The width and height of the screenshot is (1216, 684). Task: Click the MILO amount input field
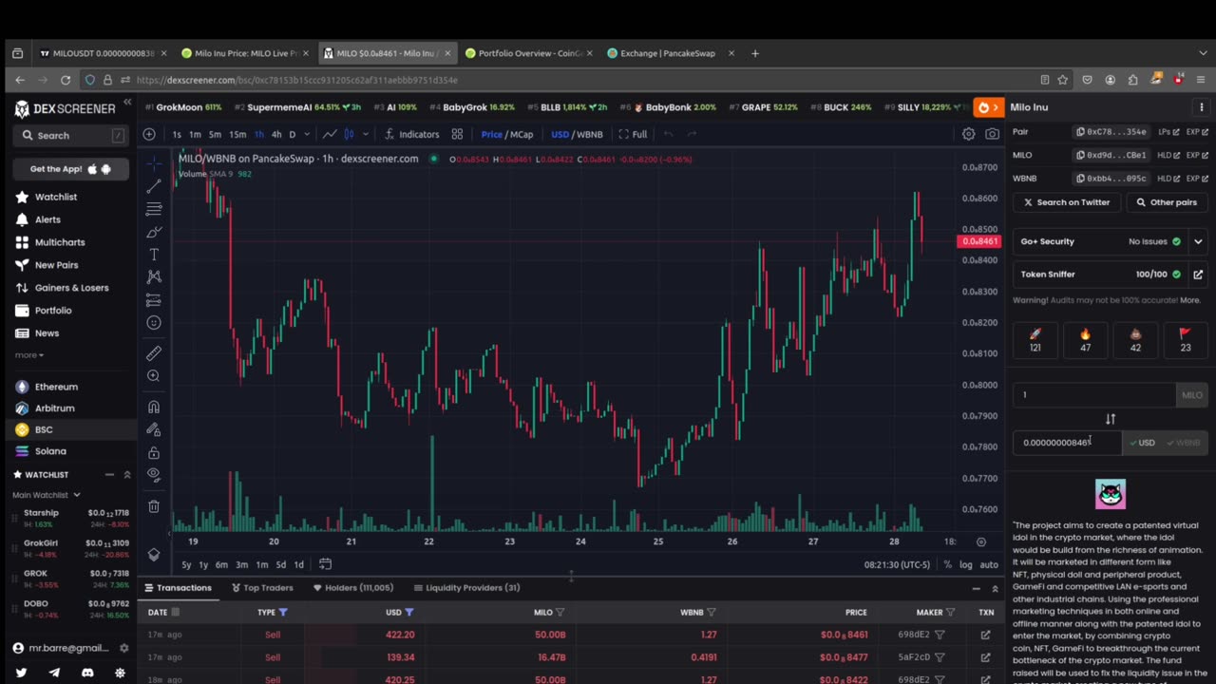pos(1094,395)
